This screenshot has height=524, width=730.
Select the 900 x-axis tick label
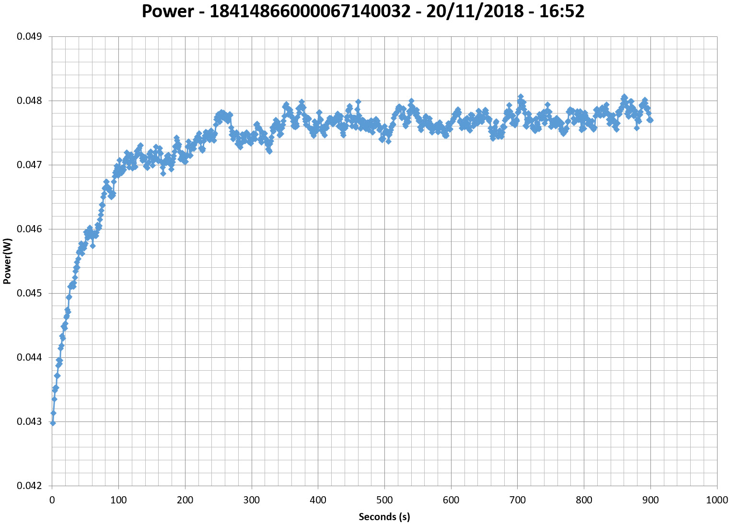click(650, 501)
